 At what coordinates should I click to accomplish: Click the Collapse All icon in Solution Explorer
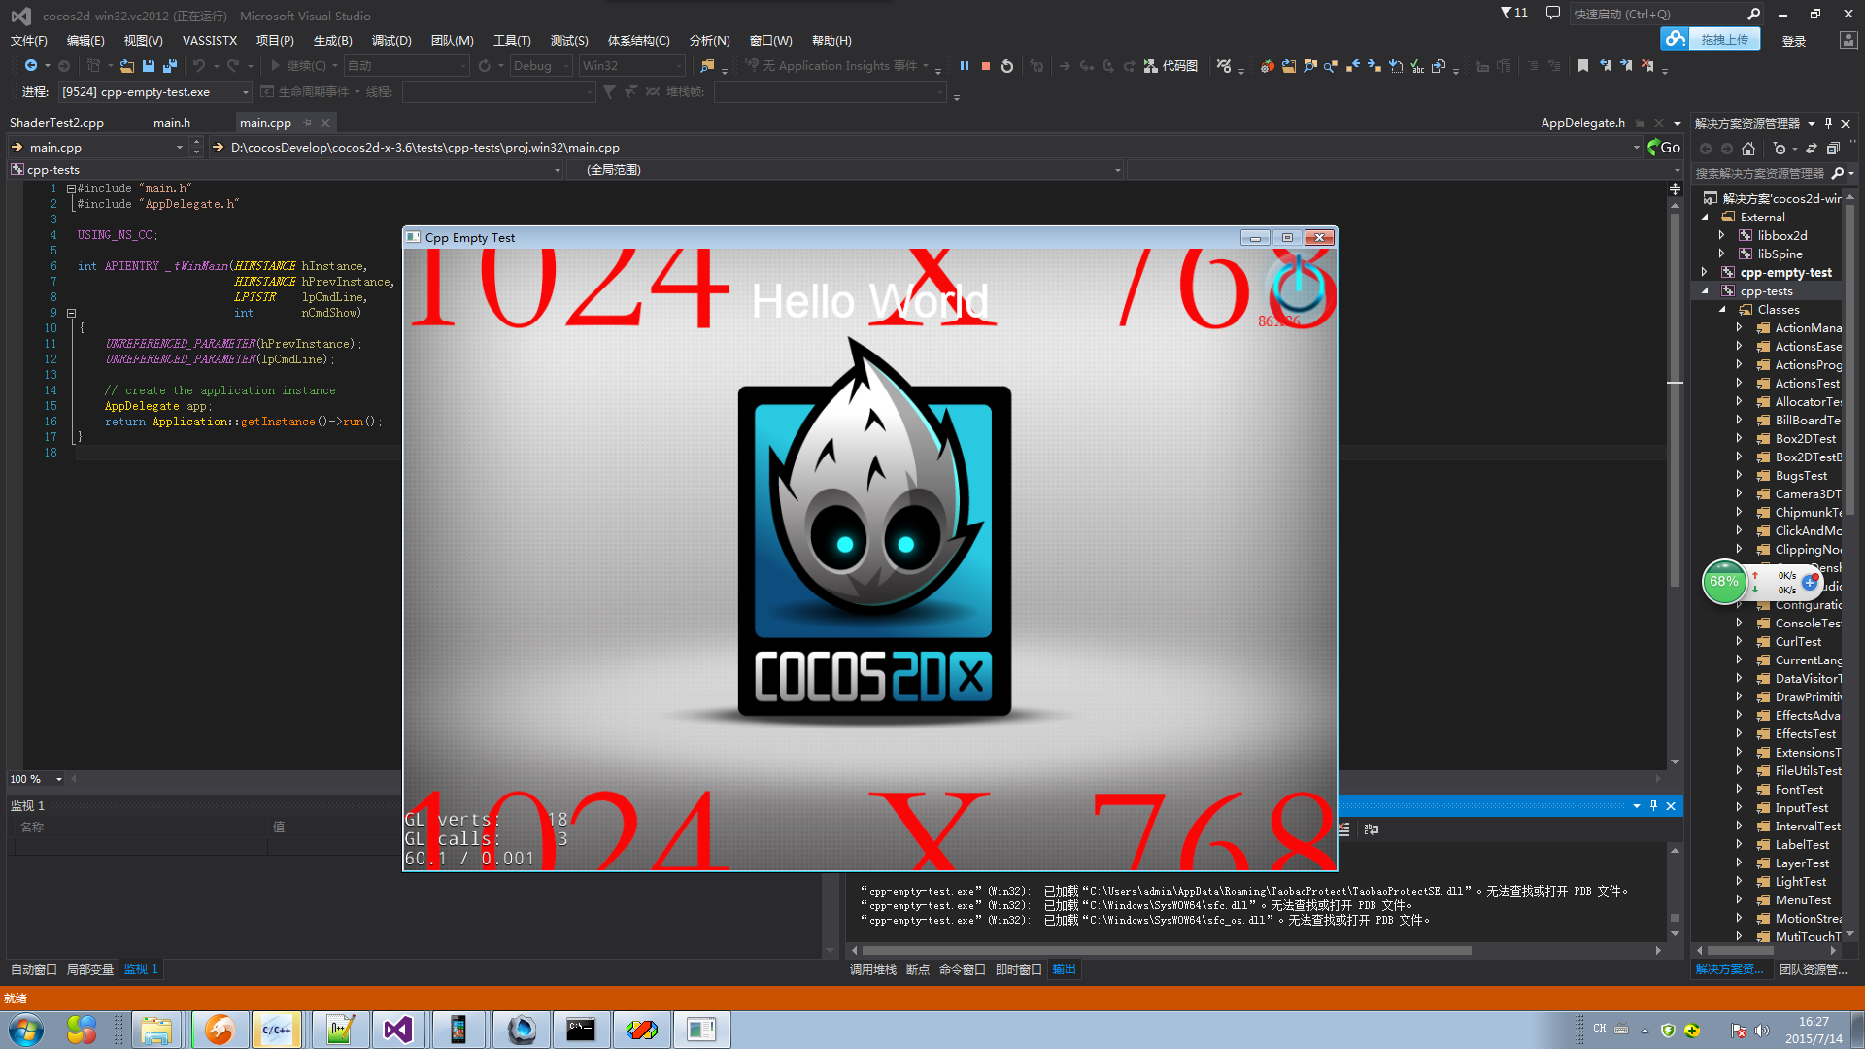tap(1833, 149)
